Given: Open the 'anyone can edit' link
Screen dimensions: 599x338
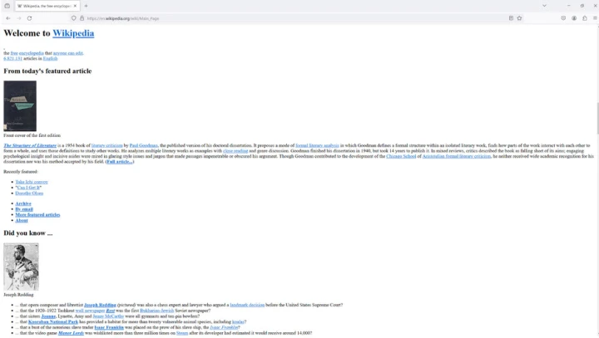Looking at the screenshot, I should (x=68, y=53).
